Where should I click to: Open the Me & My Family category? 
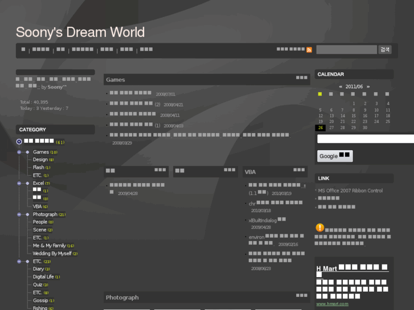50,246
